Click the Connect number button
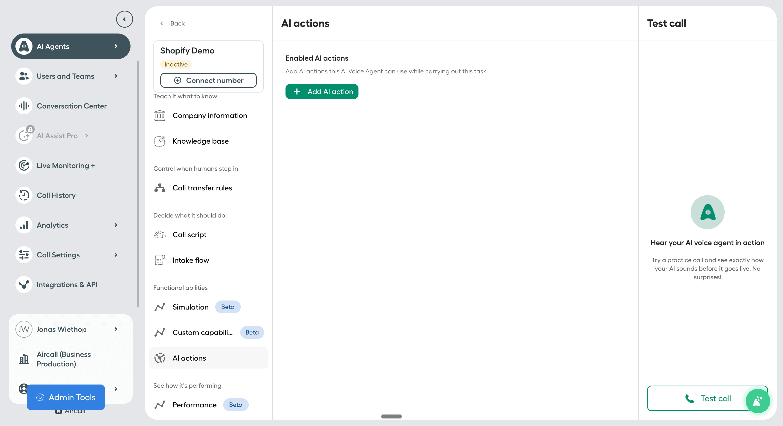 click(208, 80)
